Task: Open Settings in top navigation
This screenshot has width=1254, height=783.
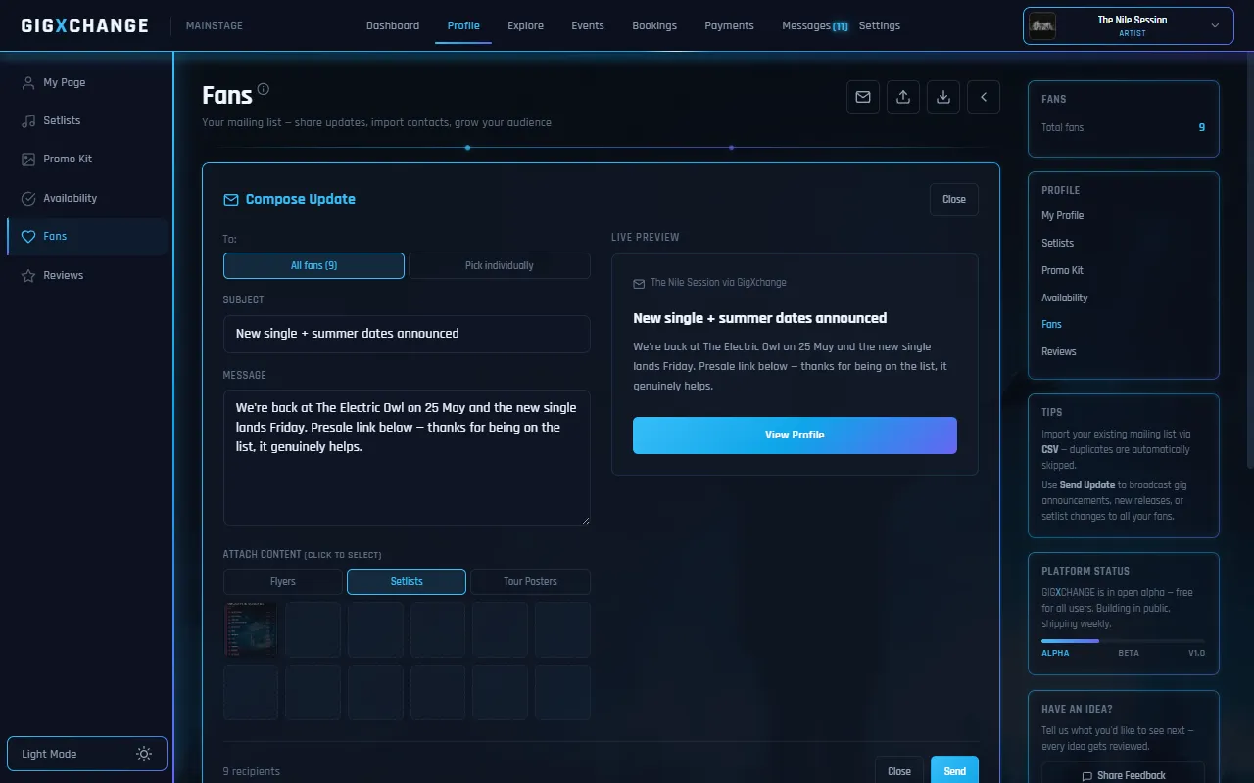Action: click(880, 25)
